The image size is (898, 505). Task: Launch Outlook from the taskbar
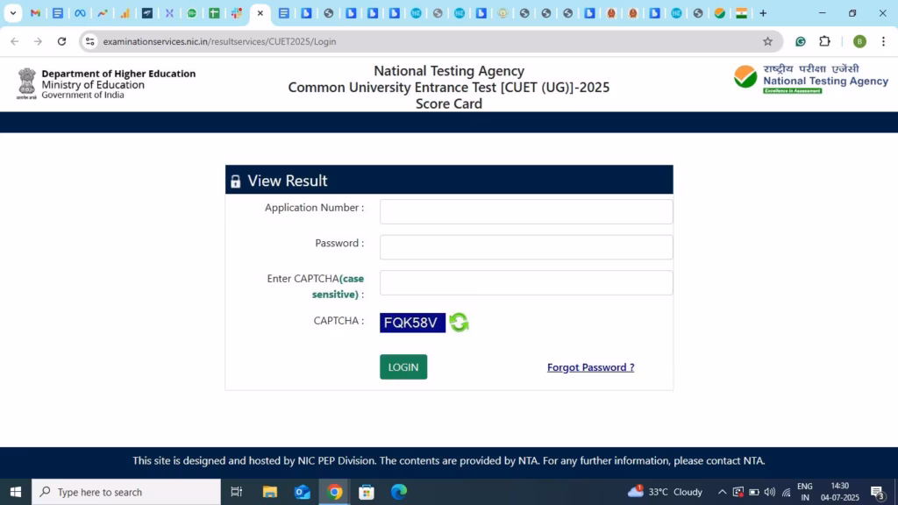[303, 492]
